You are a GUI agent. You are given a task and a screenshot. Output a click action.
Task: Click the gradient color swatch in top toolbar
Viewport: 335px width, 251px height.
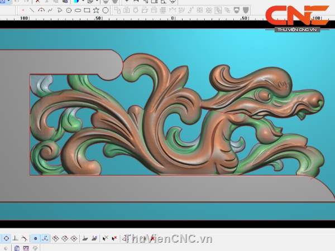(76, 2)
